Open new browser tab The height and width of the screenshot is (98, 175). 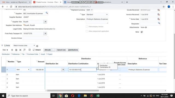pyautogui.click(x=127, y=2)
